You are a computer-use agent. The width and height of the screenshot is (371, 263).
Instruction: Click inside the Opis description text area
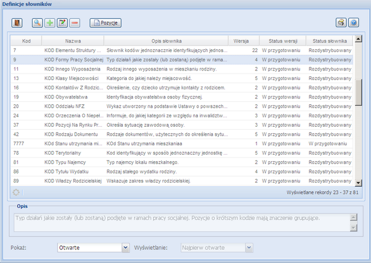[x=178, y=222]
